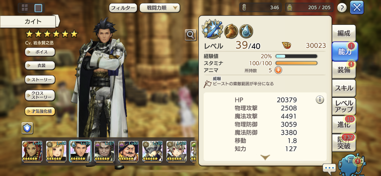Viewport: 381px width, 176px height.
Task: Tap the water drop element icon
Action: [x=246, y=31]
